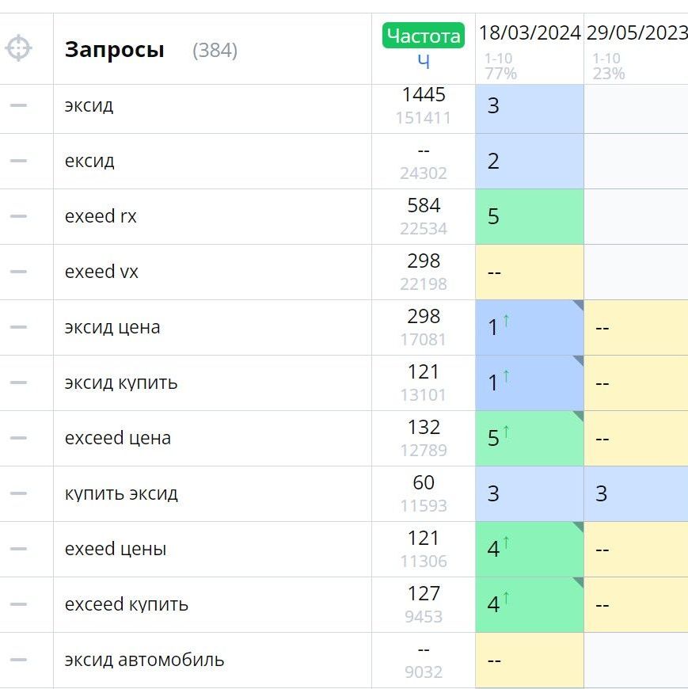Screen dimensions: 688x689
Task: Click 18/03/2024 position 3 for купить эксид
Action: [530, 493]
